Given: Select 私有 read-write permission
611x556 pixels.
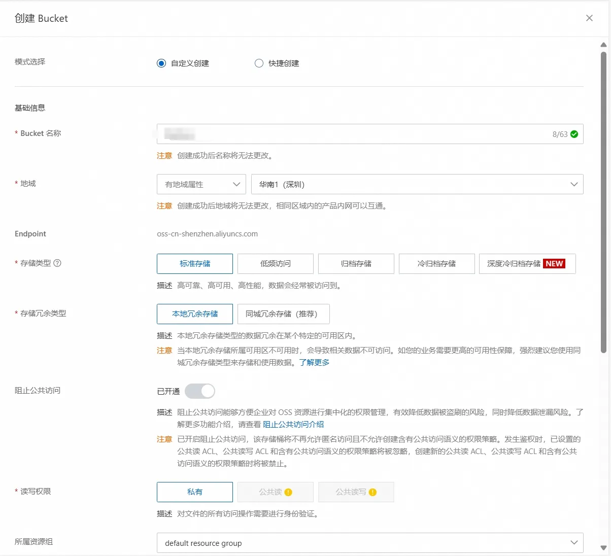Looking at the screenshot, I should pos(195,492).
